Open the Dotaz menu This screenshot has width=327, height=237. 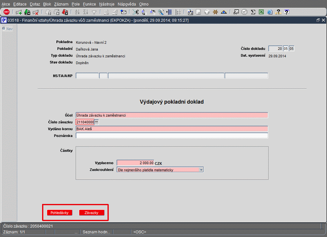tap(35, 4)
